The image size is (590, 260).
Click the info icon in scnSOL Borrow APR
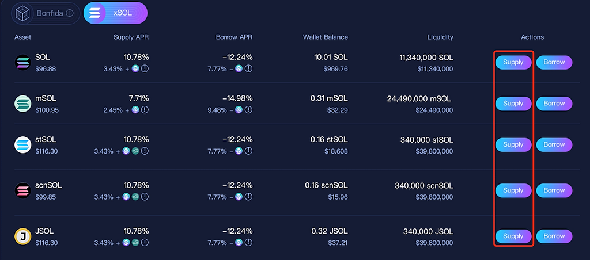pyautogui.click(x=248, y=197)
